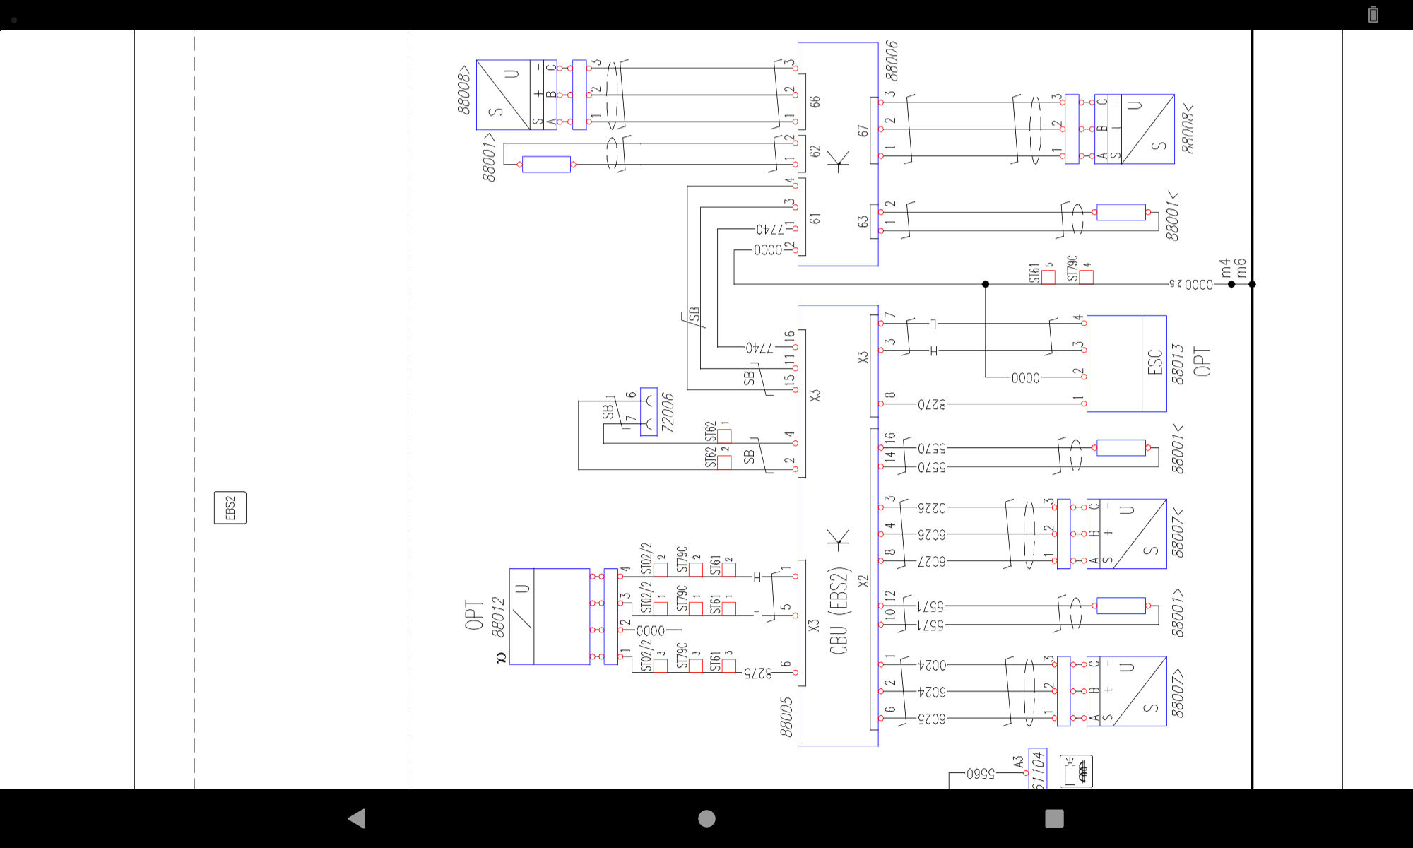The image size is (1413, 848).
Task: Select the diode symbol beside the CBU (EBS2) label
Action: (x=839, y=541)
